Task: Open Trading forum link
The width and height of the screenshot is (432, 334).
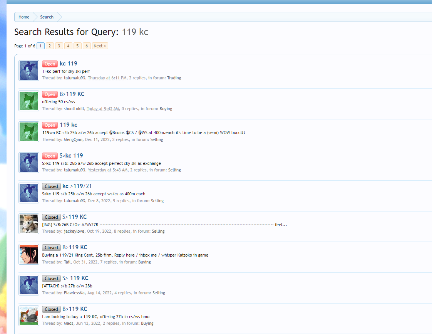Action: (x=174, y=78)
